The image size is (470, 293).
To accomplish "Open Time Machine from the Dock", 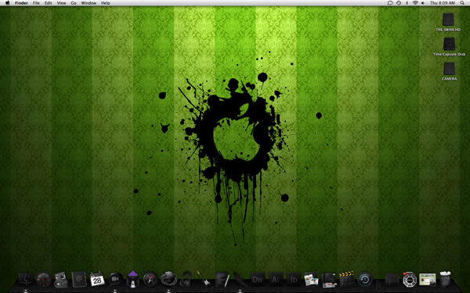I will pos(365,279).
